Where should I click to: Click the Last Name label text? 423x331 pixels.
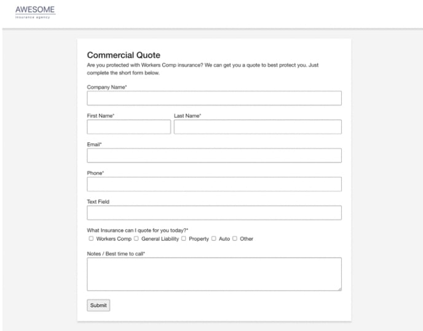[187, 115]
